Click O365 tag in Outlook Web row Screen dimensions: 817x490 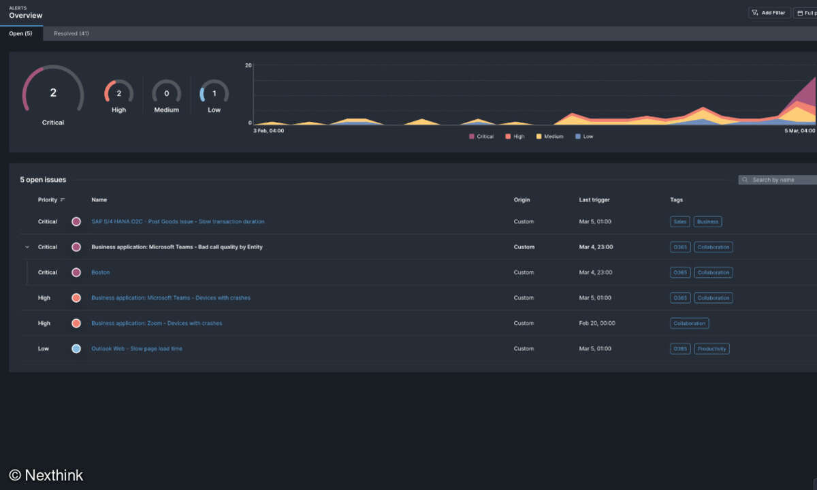coord(680,348)
